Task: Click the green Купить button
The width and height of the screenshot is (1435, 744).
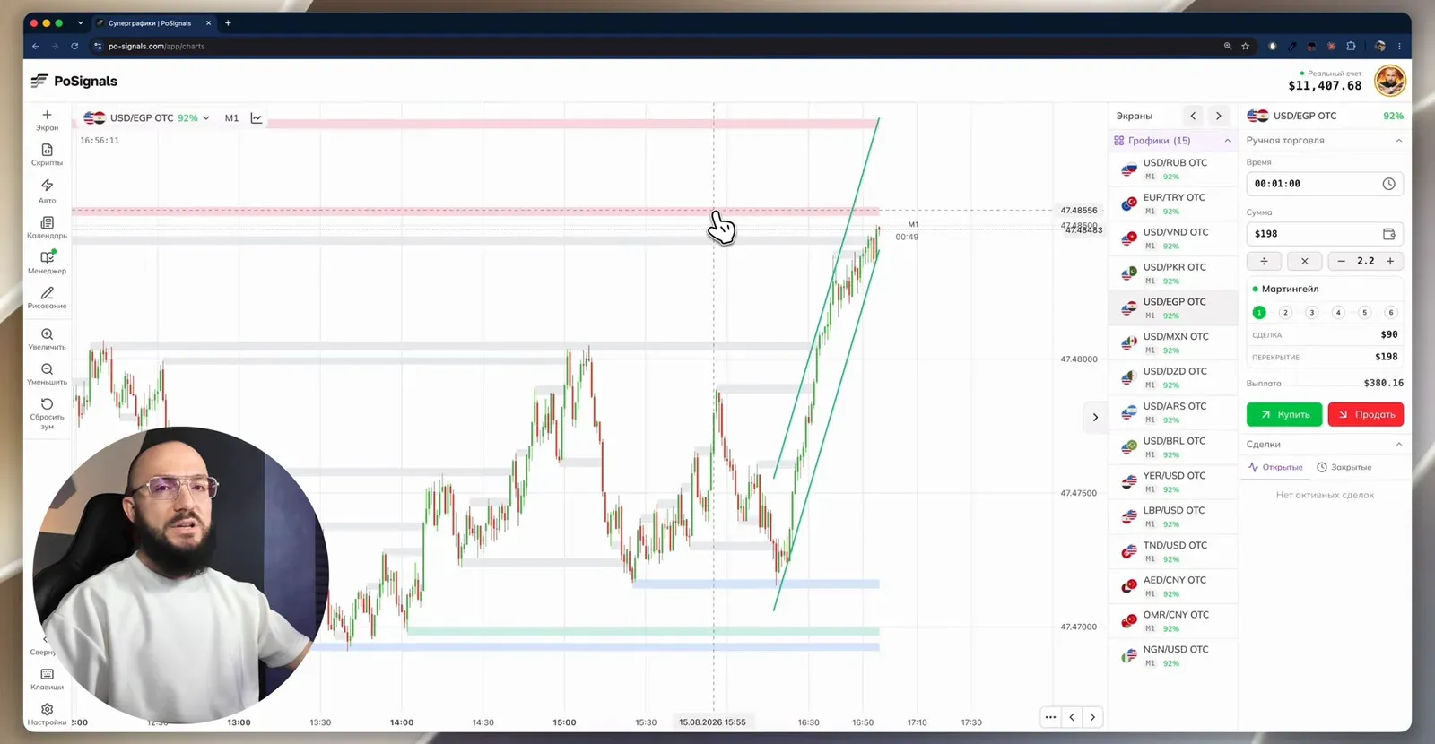Action: (1284, 414)
